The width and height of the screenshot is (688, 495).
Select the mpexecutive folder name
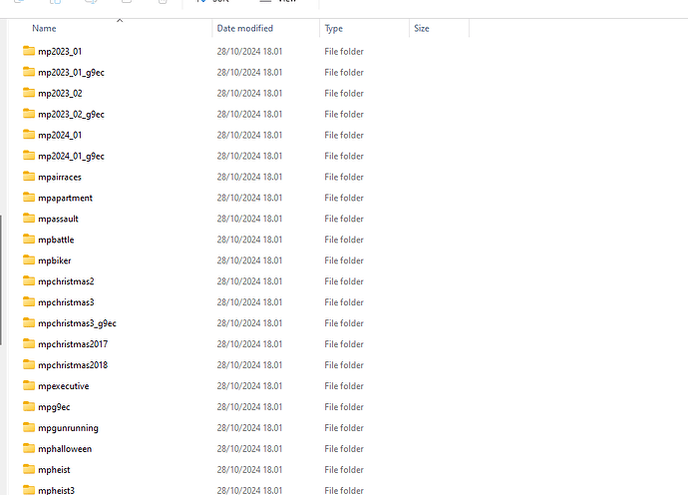coord(64,386)
